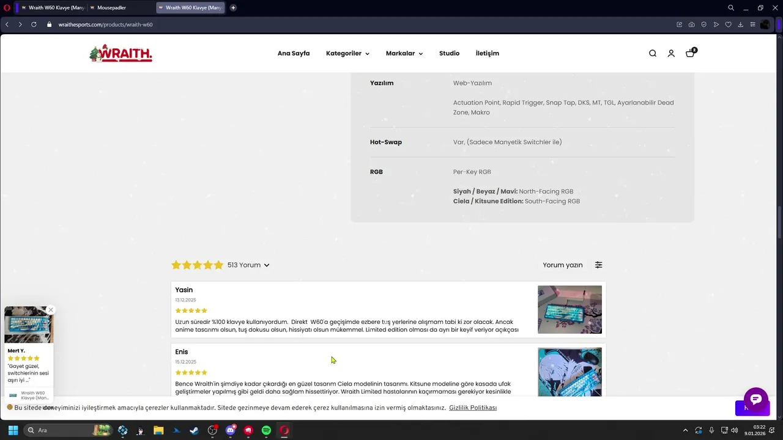Open Opera browser from the taskbar

(x=284, y=430)
